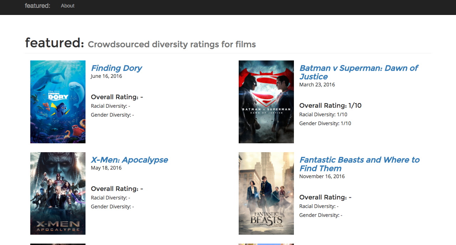This screenshot has width=456, height=245.
Task: Click Racial Diversity under Fantastic Beasts
Action: click(319, 206)
